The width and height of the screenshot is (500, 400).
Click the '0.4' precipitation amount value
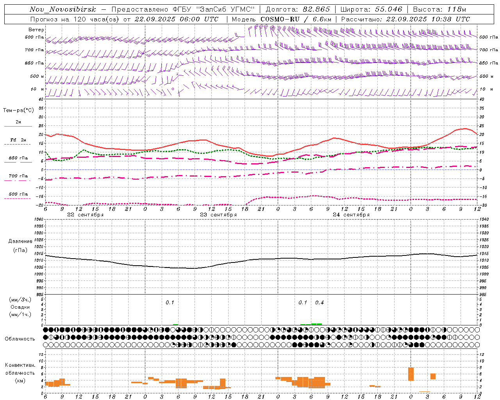(x=320, y=303)
